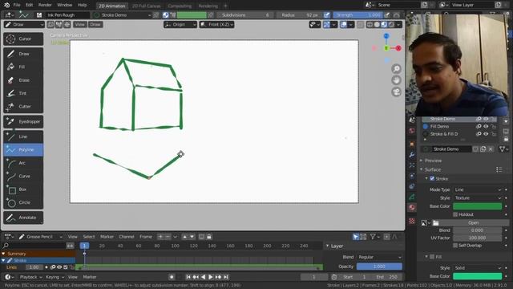The image size is (513, 289).
Task: Toggle visibility eye of Fill Demo material
Action: pyautogui.click(x=486, y=127)
